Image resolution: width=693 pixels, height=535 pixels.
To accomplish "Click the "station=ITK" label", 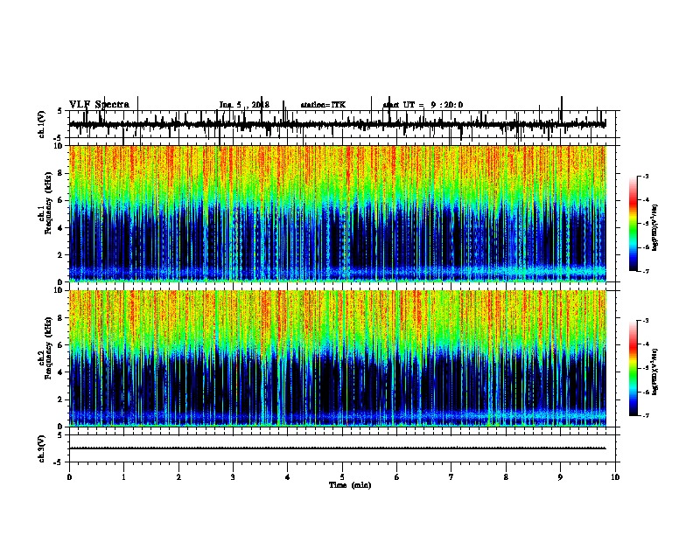I will click(x=323, y=105).
